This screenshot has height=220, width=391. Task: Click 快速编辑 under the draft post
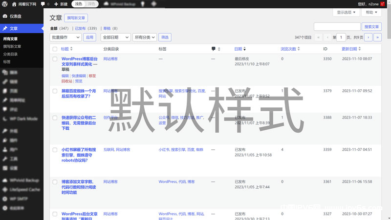tap(79, 76)
